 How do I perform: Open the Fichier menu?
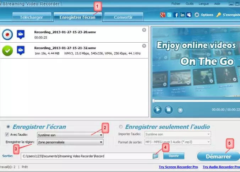[176, 4]
